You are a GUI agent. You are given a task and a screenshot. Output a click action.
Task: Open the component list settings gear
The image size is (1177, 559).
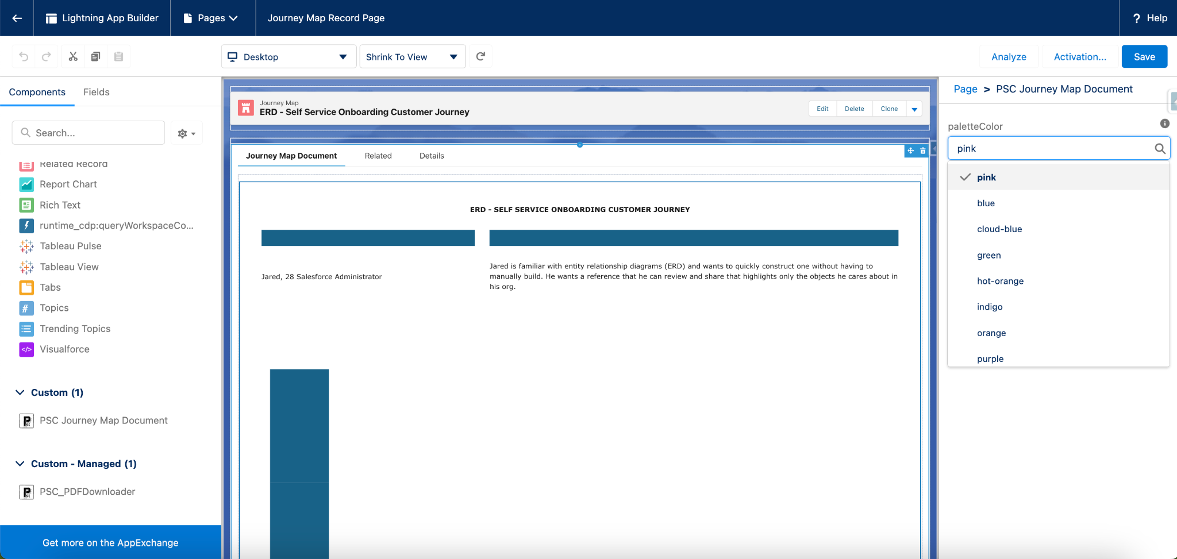(x=186, y=133)
